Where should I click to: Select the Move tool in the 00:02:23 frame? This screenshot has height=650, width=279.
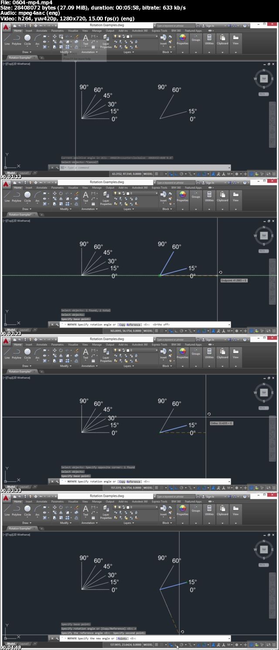[x=54, y=194]
